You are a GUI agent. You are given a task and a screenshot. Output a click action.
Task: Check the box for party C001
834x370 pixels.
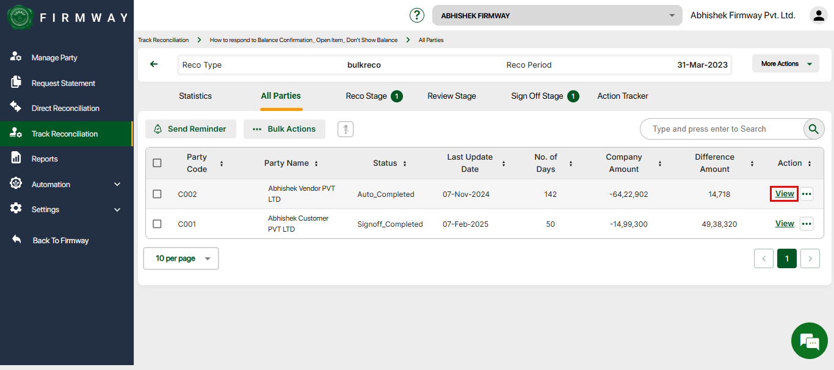pyautogui.click(x=157, y=224)
